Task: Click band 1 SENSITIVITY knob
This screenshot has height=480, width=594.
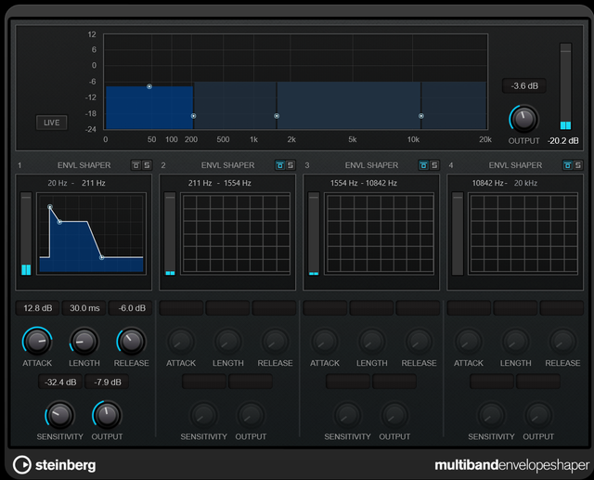Action: [x=59, y=415]
